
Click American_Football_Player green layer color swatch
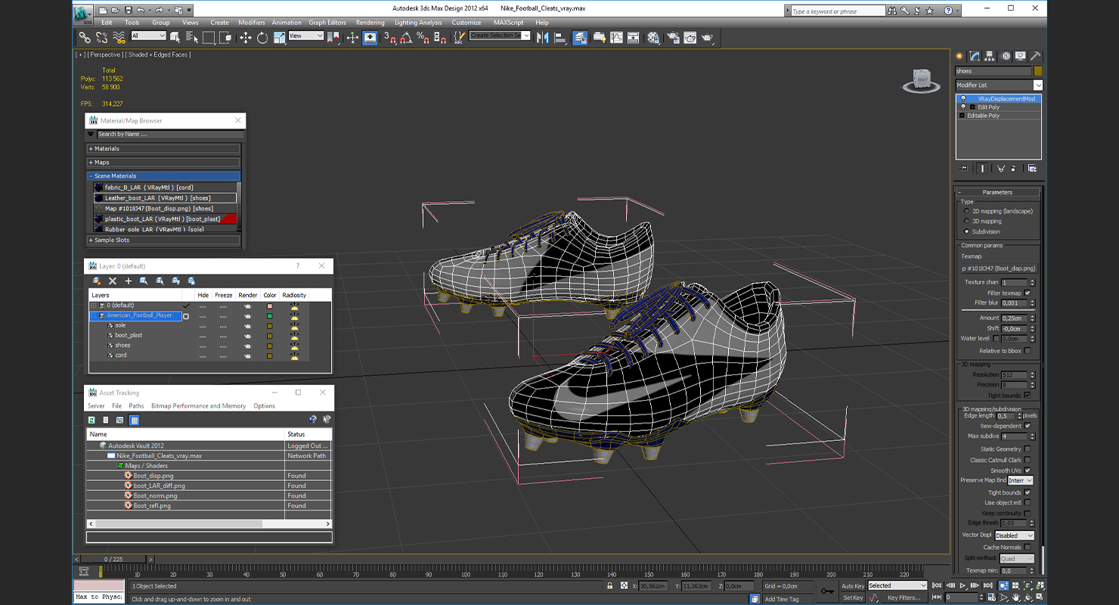point(269,316)
